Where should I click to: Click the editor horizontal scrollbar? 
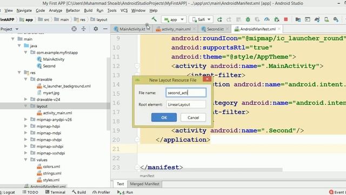pos(211,170)
